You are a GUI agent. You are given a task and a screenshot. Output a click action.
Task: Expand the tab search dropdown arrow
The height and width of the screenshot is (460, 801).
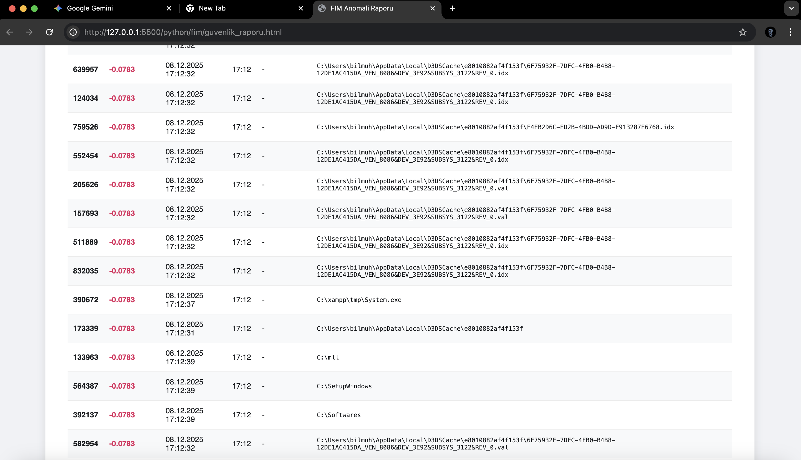[x=792, y=9]
